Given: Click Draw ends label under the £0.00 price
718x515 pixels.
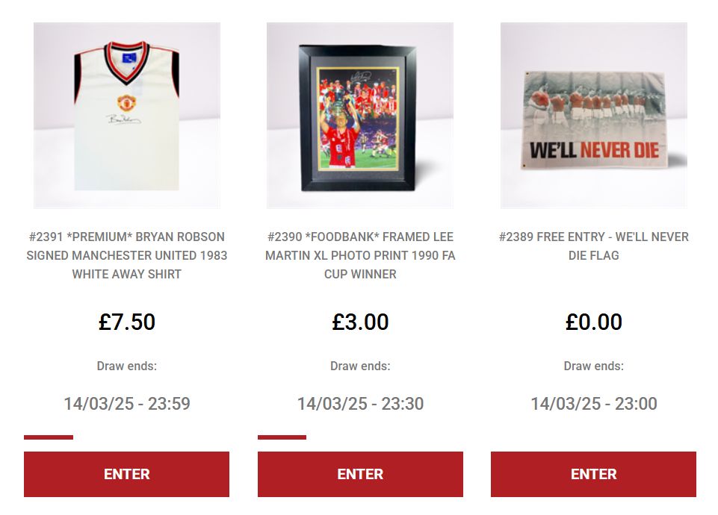Looking at the screenshot, I should (x=593, y=366).
